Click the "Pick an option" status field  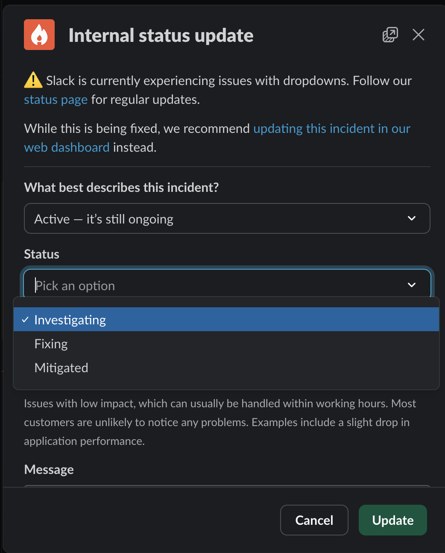point(214,285)
